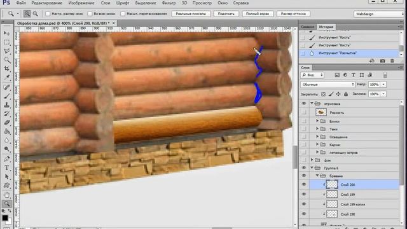Filter layers by type layer icon

click(x=354, y=75)
